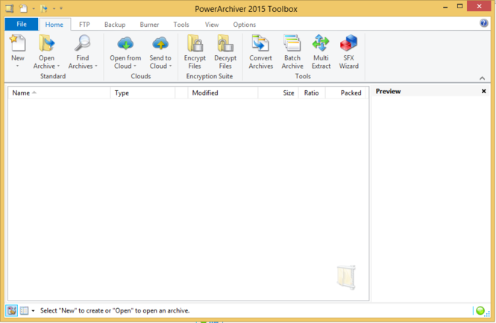
Task: Start the Multi Extract tool
Action: pos(321,52)
